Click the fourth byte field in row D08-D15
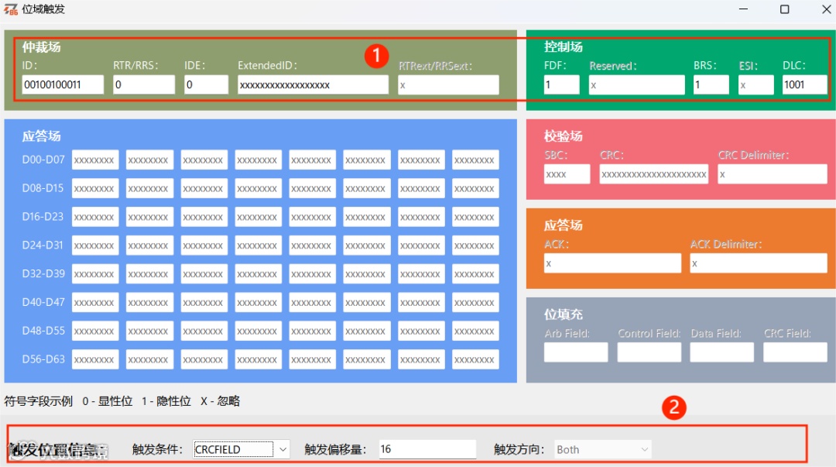836x467 pixels. 258,188
